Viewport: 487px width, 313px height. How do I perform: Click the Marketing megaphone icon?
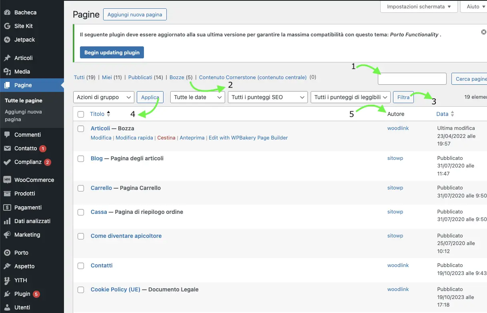[7, 235]
